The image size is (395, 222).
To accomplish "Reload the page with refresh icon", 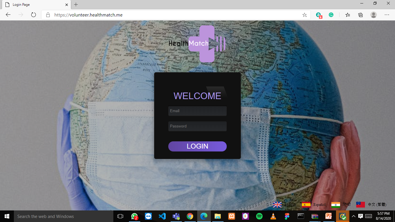I will pos(34,15).
